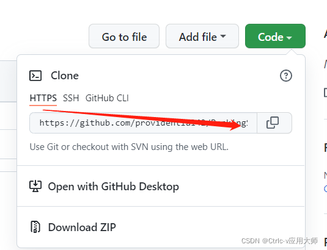Open the clone help question mark icon
Image resolution: width=327 pixels, height=250 pixels.
click(285, 76)
